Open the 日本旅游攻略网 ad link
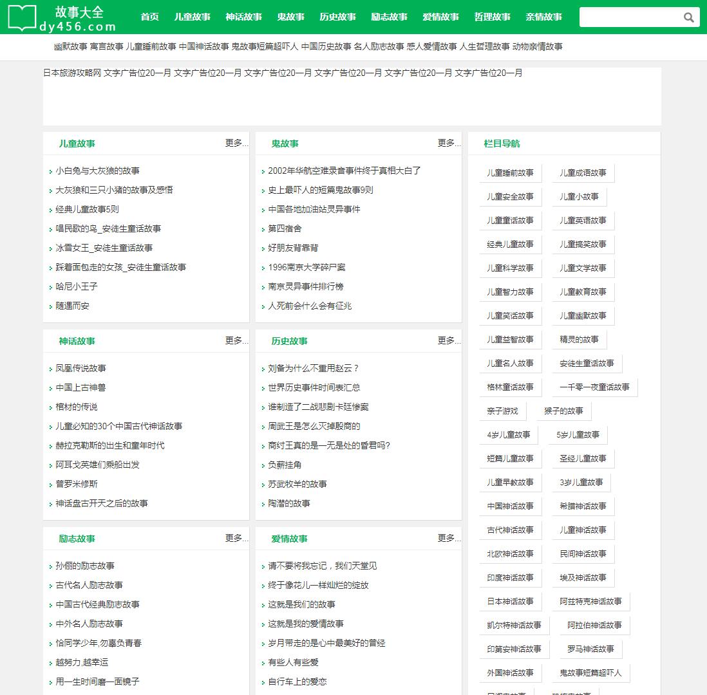The width and height of the screenshot is (707, 695). (72, 73)
